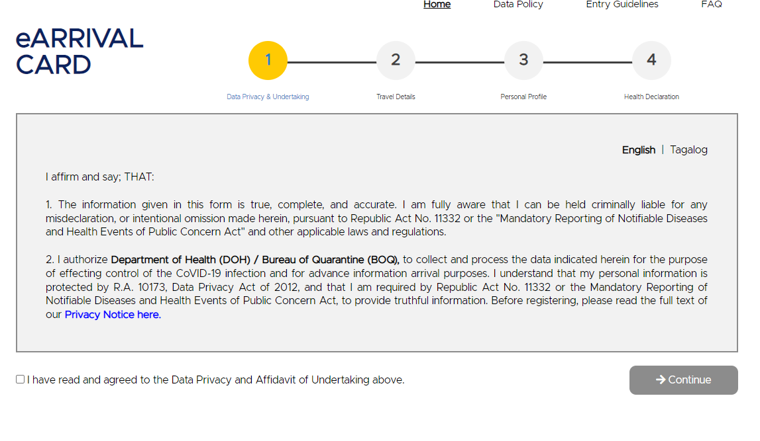Select step 3 circle in progress bar

tap(523, 60)
